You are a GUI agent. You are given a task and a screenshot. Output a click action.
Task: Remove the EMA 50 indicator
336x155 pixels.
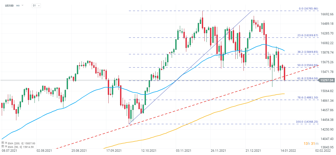tap(6, 147)
